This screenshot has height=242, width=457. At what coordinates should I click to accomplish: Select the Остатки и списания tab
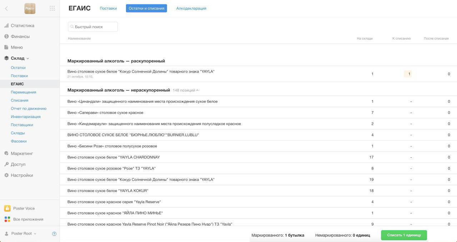click(146, 8)
